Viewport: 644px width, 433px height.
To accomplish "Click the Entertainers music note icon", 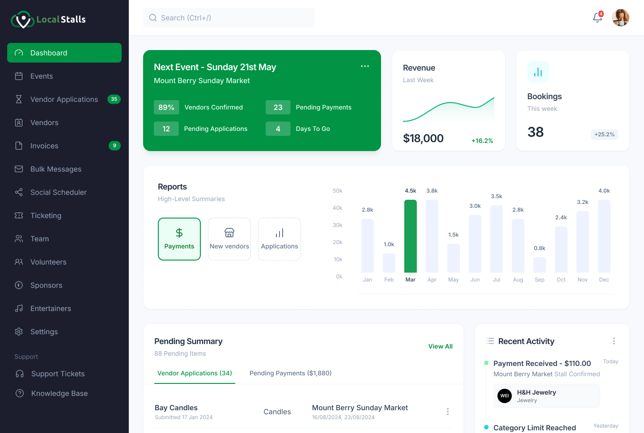I will click(x=19, y=308).
